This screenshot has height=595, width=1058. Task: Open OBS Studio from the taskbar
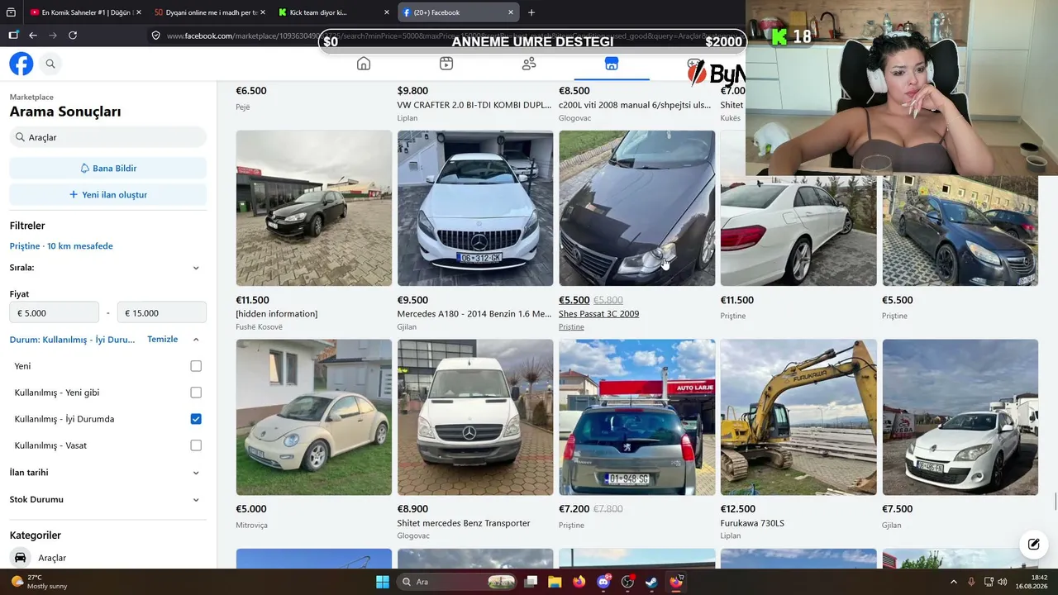click(627, 582)
